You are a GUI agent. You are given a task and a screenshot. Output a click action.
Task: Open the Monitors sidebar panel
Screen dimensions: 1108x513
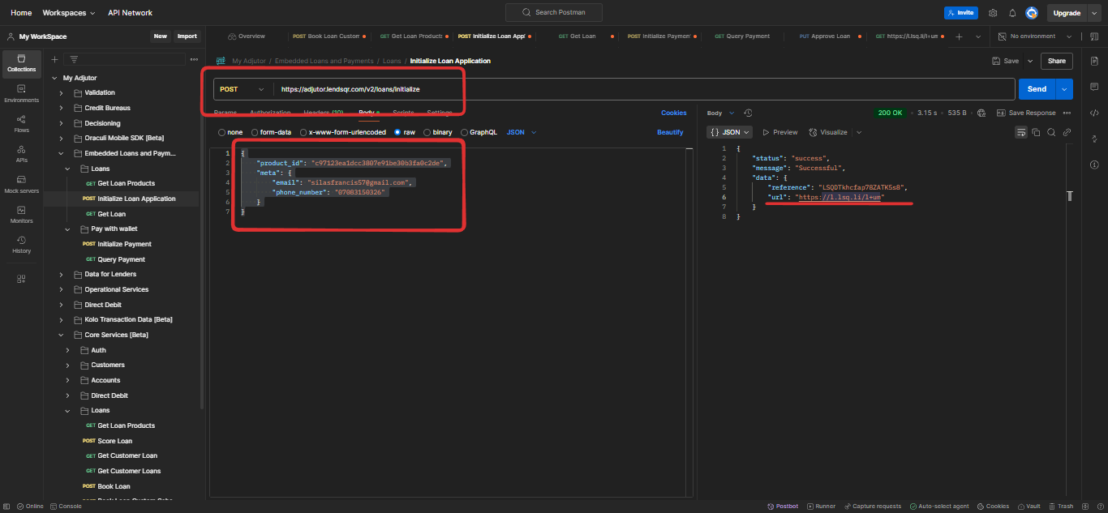(22, 214)
